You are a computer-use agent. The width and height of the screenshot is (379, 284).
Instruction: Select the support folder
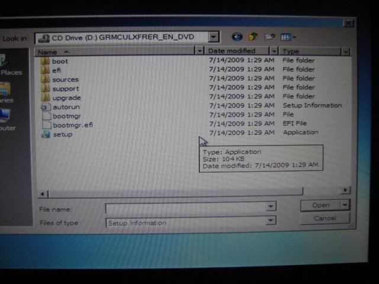click(x=65, y=89)
